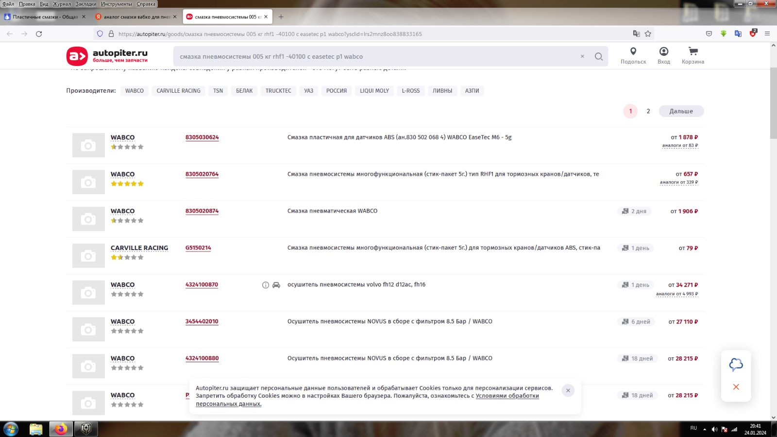
Task: Click the autopiter.ru logo
Action: click(107, 56)
